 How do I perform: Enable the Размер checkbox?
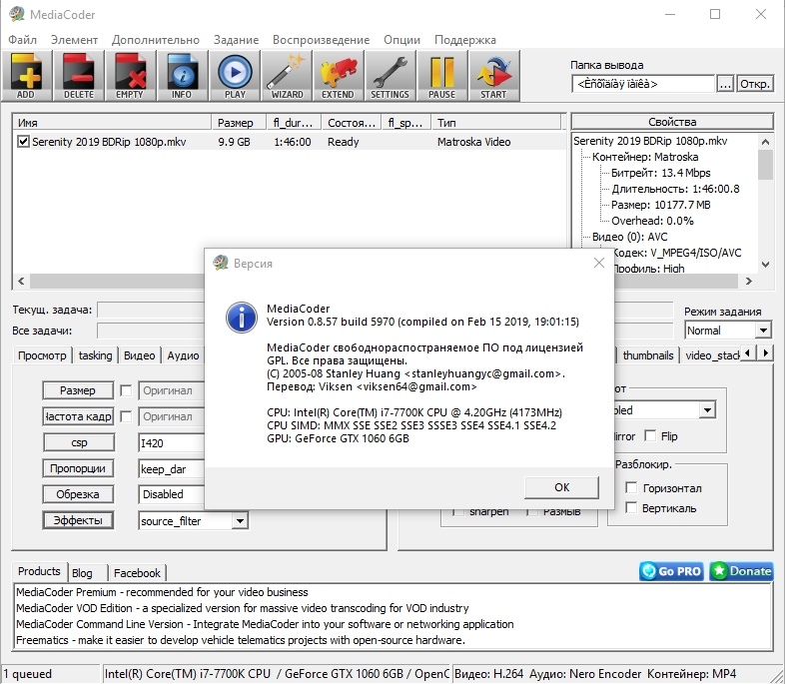click(126, 390)
